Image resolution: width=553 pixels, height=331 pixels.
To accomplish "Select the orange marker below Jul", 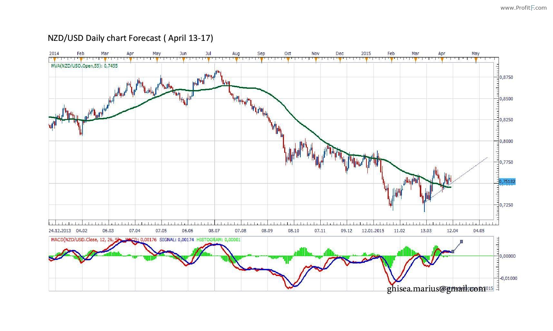I will [209, 59].
